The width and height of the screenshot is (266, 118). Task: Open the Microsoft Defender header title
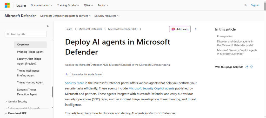(x=20, y=16)
